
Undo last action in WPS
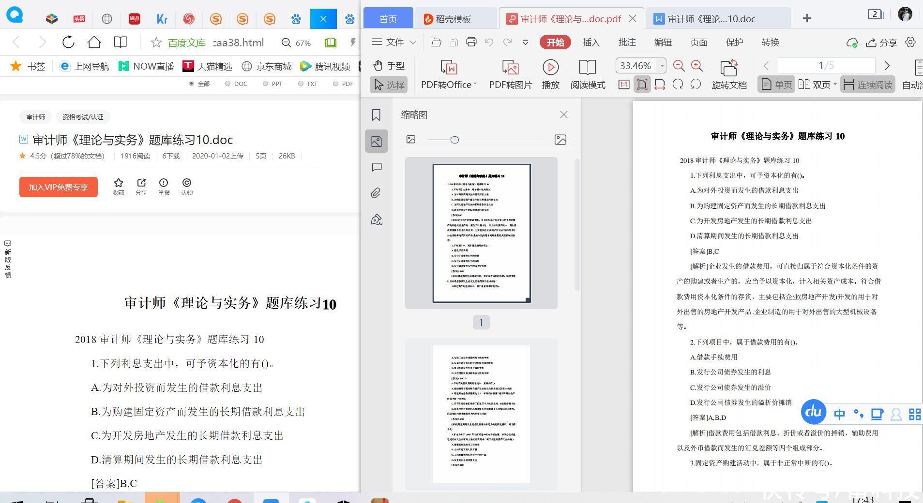[489, 43]
